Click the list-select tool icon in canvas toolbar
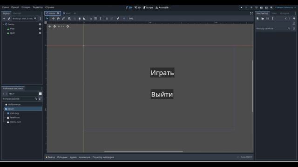Image resolution: width=298 pixels, height=167 pixels. (69, 19)
